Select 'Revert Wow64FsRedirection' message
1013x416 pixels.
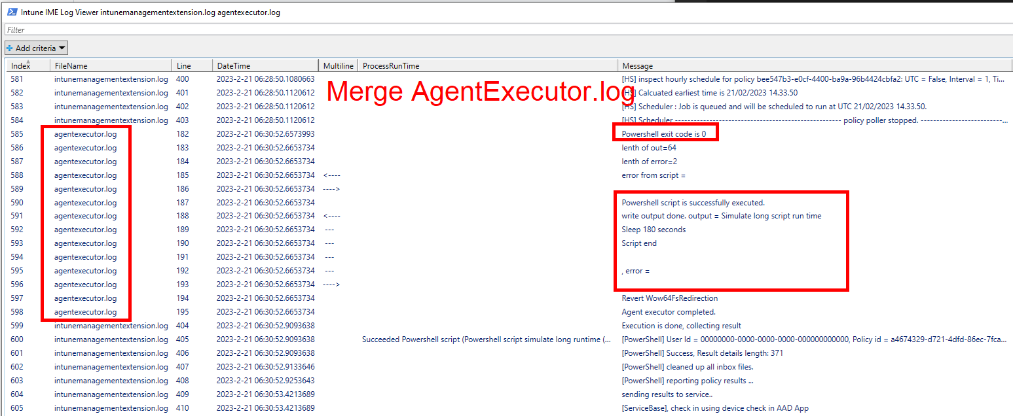click(669, 298)
